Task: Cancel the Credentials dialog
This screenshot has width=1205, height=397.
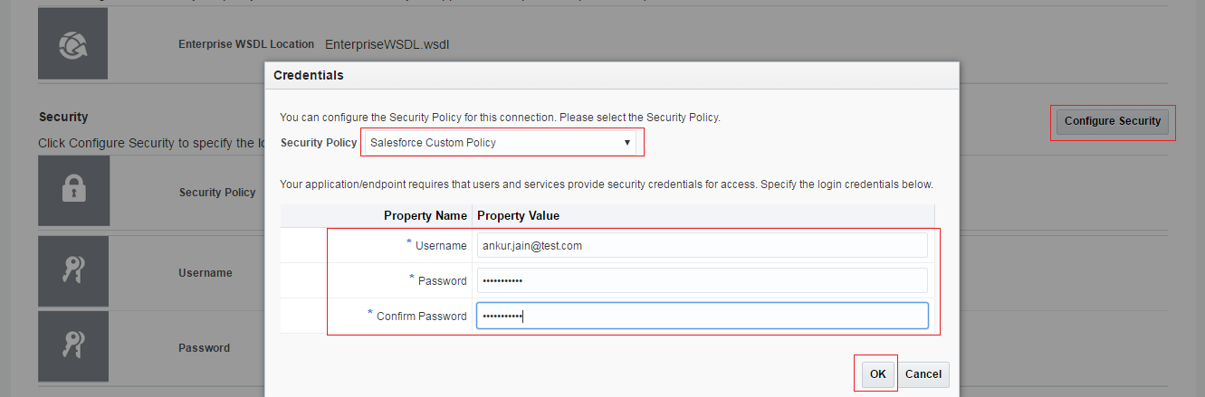Action: (x=923, y=373)
